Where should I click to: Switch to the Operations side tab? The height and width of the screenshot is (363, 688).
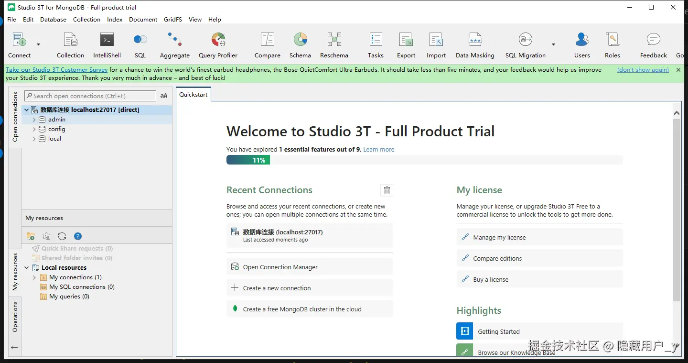pos(15,317)
